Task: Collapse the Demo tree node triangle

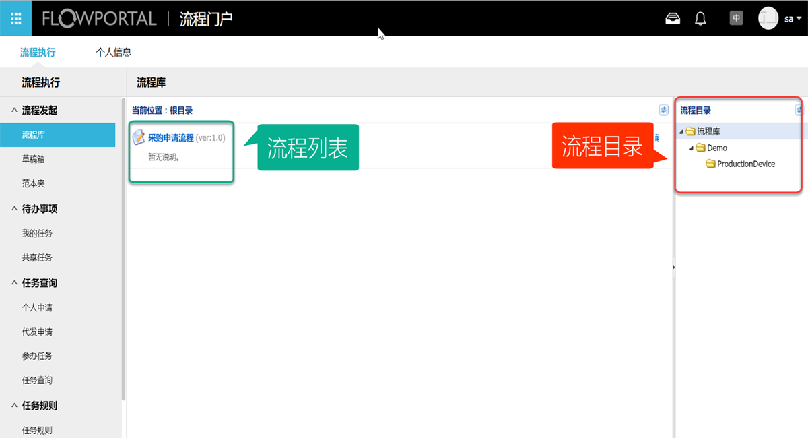Action: pos(692,148)
